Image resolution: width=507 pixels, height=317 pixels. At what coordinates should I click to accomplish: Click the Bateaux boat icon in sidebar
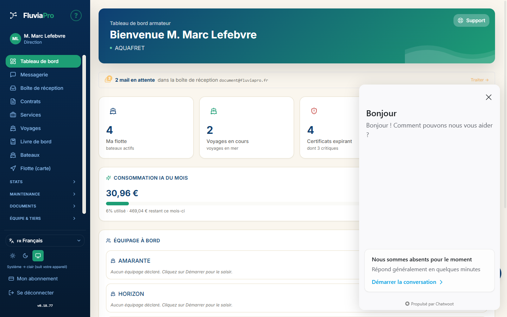13,155
